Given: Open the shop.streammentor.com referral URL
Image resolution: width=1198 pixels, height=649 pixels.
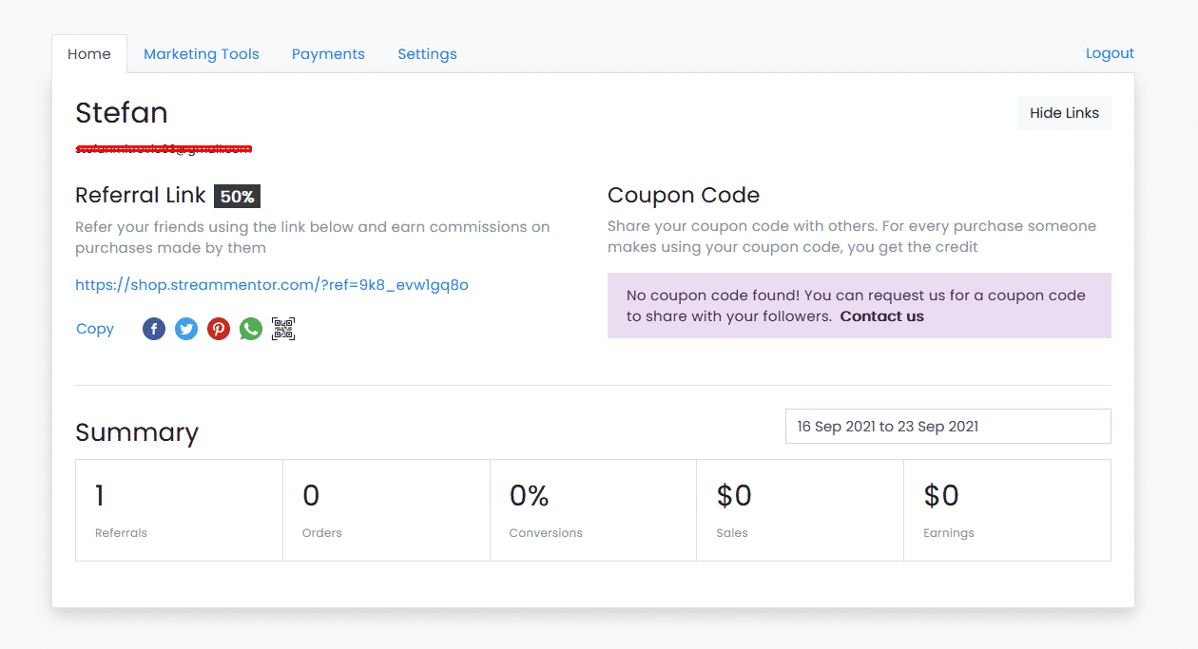Looking at the screenshot, I should tap(272, 285).
